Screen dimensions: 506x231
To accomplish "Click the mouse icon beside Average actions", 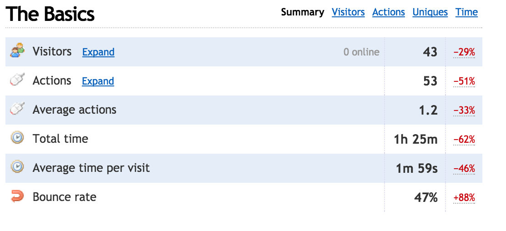I will coord(17,109).
